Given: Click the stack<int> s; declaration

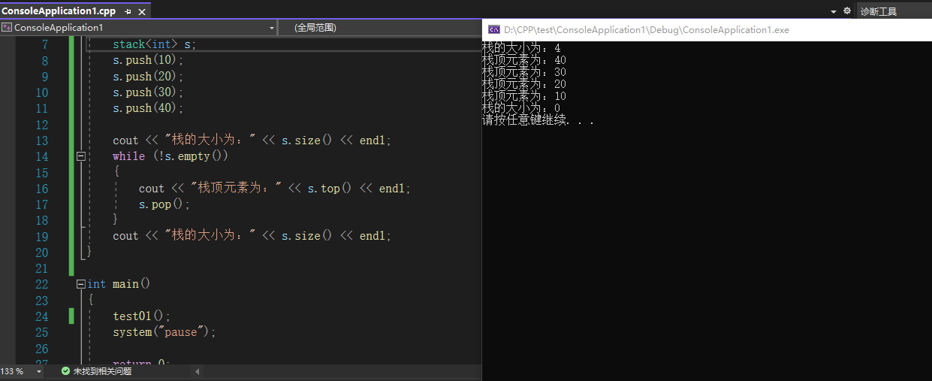Looking at the screenshot, I should 154,44.
